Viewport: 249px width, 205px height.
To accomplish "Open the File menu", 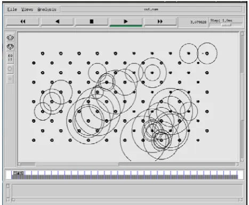I will coord(12,9).
